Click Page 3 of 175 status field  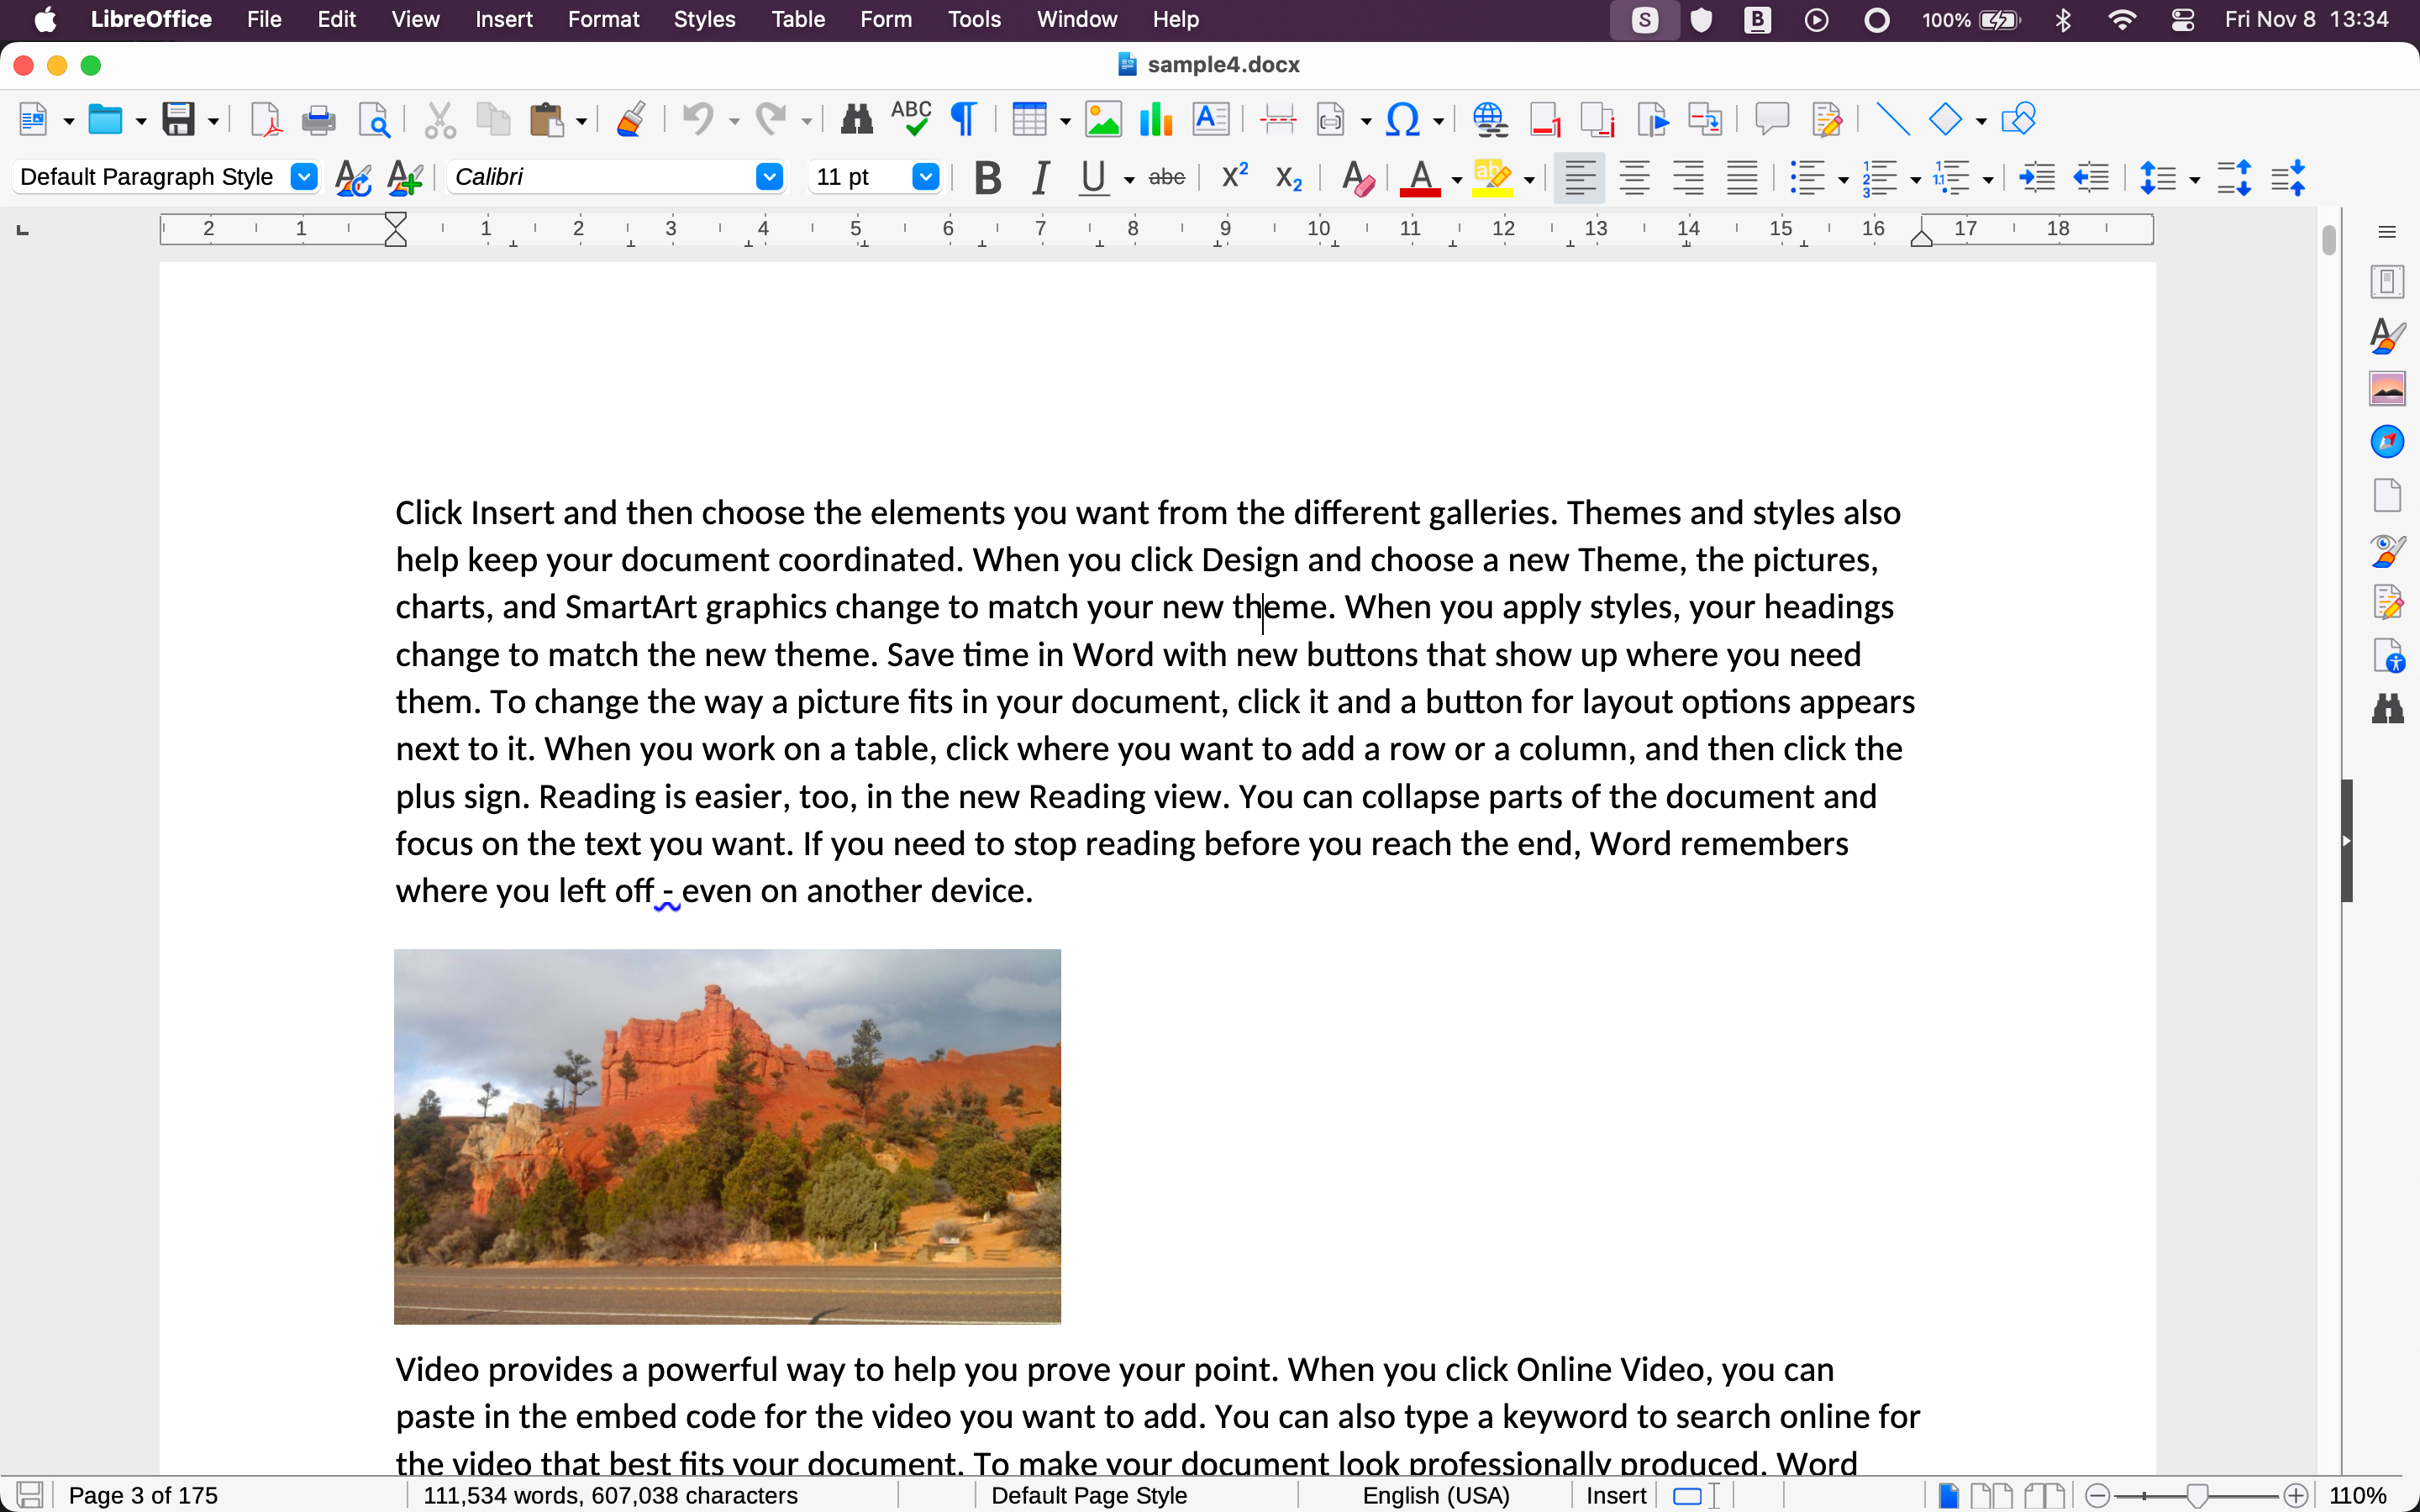(x=143, y=1495)
